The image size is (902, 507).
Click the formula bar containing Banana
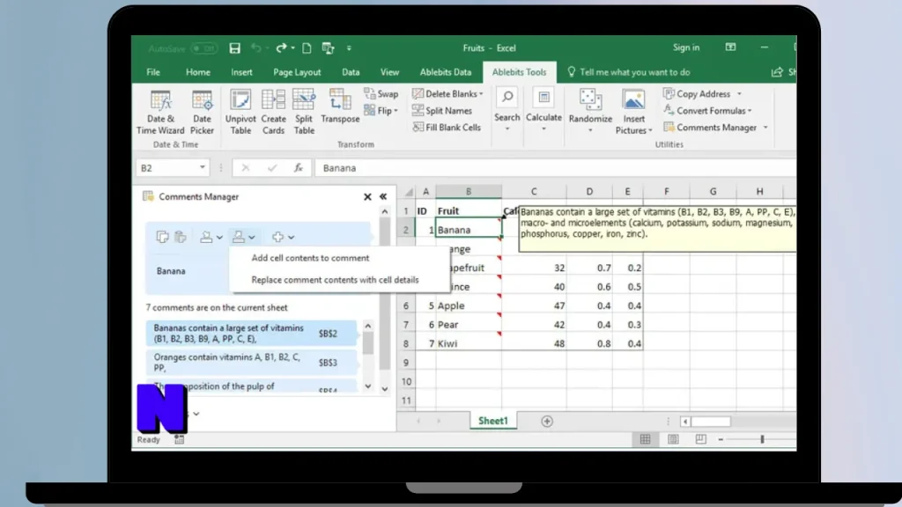[x=555, y=168]
